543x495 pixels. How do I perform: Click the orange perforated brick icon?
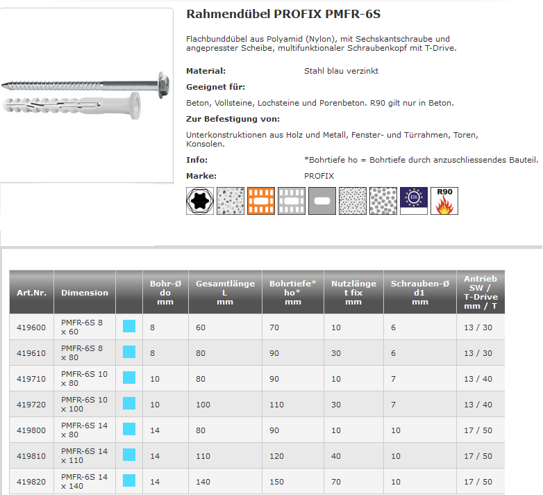tap(261, 201)
